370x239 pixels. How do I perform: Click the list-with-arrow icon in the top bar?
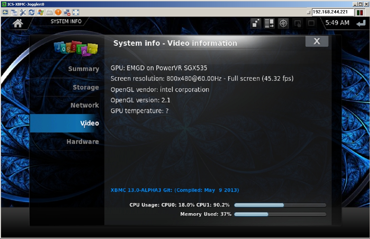click(x=269, y=23)
